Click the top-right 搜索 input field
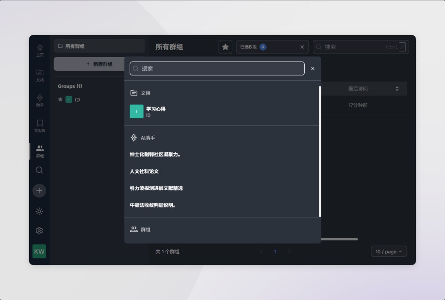445x300 pixels. [361, 47]
